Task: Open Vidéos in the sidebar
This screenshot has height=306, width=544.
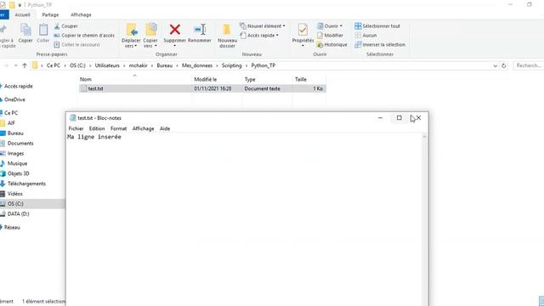Action: pyautogui.click(x=15, y=194)
